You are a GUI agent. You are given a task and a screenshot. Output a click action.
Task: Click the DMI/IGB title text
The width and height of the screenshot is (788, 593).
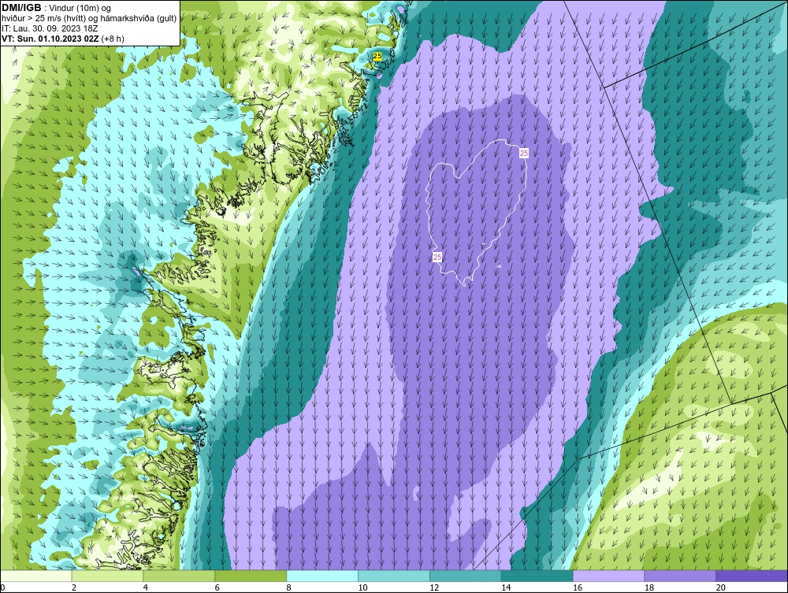21,8
